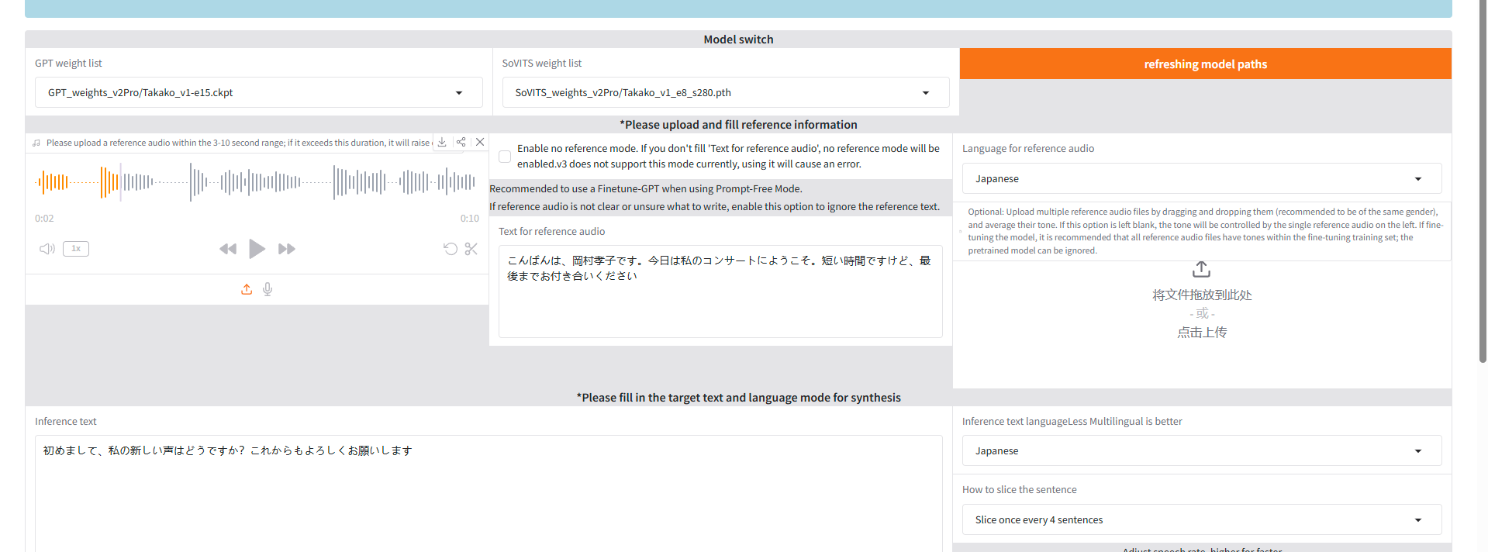
Task: Focus the Inference text box
Action: click(x=489, y=493)
